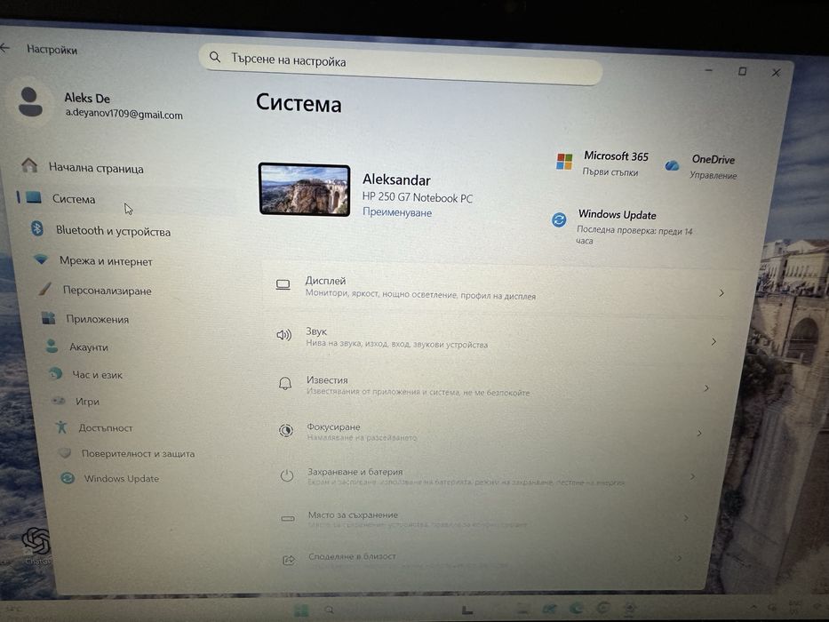Open Bluetooth и устройства via its Bluetooth icon
The width and height of the screenshot is (829, 622).
click(x=37, y=228)
